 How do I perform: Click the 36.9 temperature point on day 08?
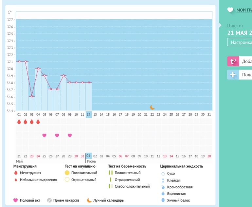63,75
